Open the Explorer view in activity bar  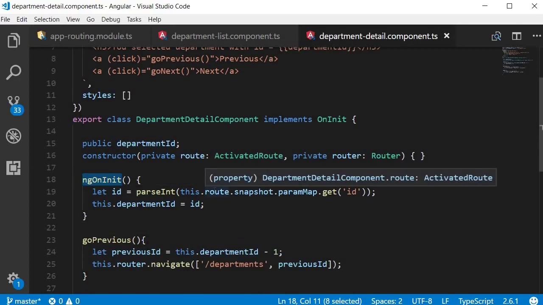[x=14, y=41]
